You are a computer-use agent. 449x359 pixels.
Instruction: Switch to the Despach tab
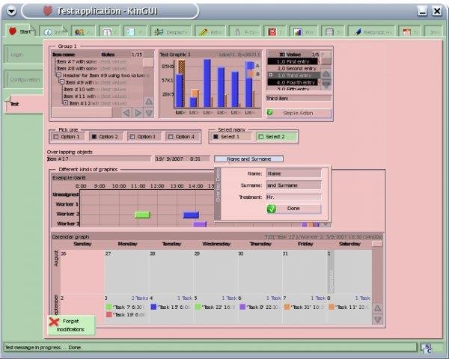[x=171, y=31]
